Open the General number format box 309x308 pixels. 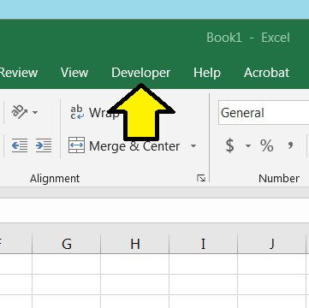point(264,113)
